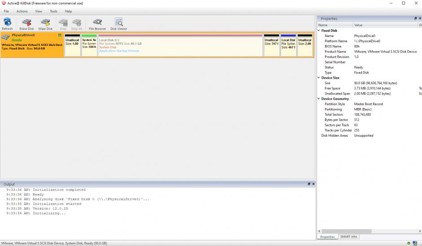This screenshot has height=246, width=422.
Task: Close the Output panel
Action: pyautogui.click(x=313, y=184)
